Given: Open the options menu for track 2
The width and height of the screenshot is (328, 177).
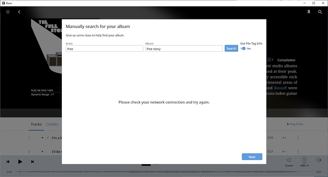Looking at the screenshot, I should (298, 151).
